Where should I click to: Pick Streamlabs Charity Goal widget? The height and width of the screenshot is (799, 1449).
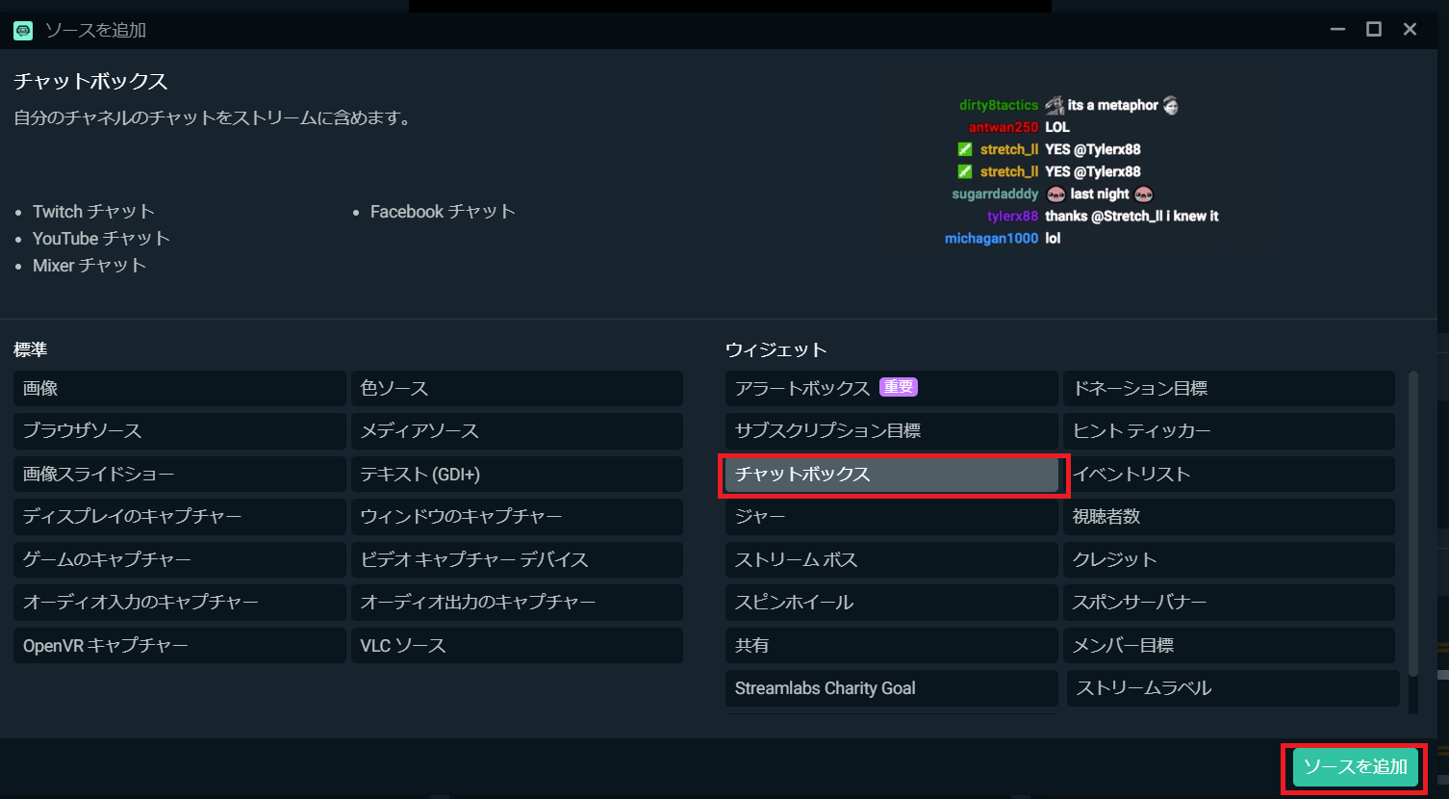tap(891, 688)
